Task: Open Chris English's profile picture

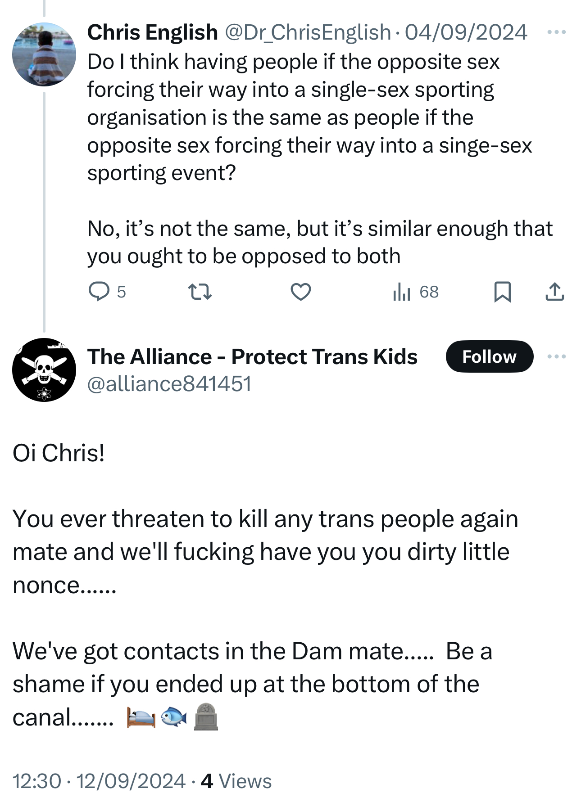Action: 44,54
